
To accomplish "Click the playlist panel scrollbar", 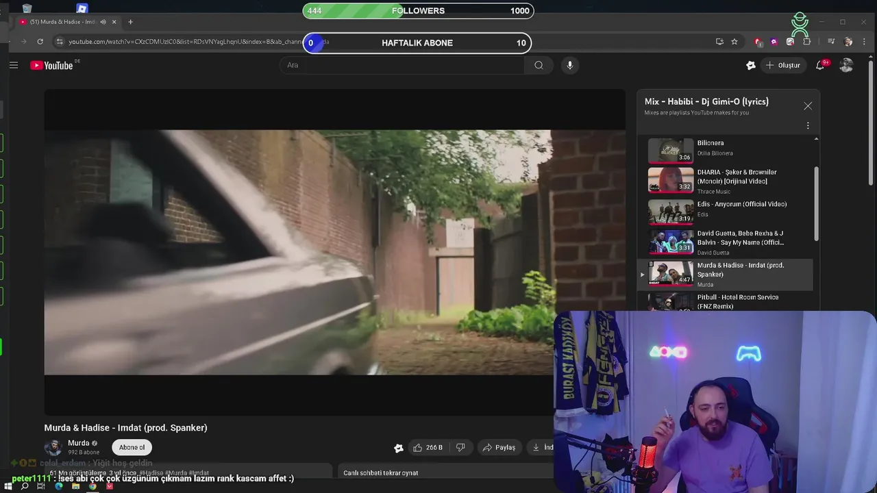I will (x=816, y=203).
